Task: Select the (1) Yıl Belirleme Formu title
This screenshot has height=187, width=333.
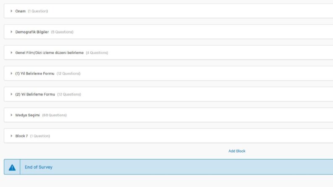Action: pos(34,73)
